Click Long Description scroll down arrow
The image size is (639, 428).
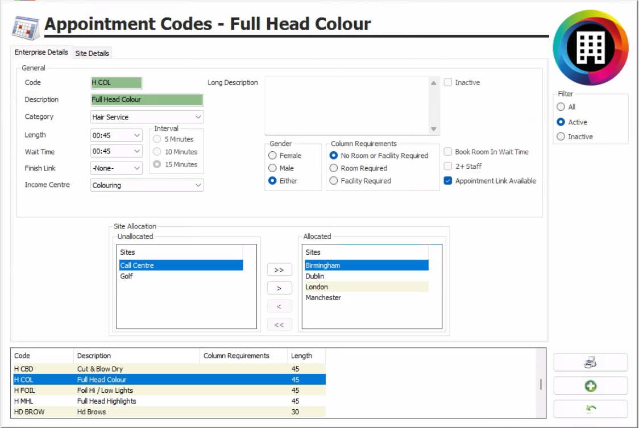click(x=434, y=129)
